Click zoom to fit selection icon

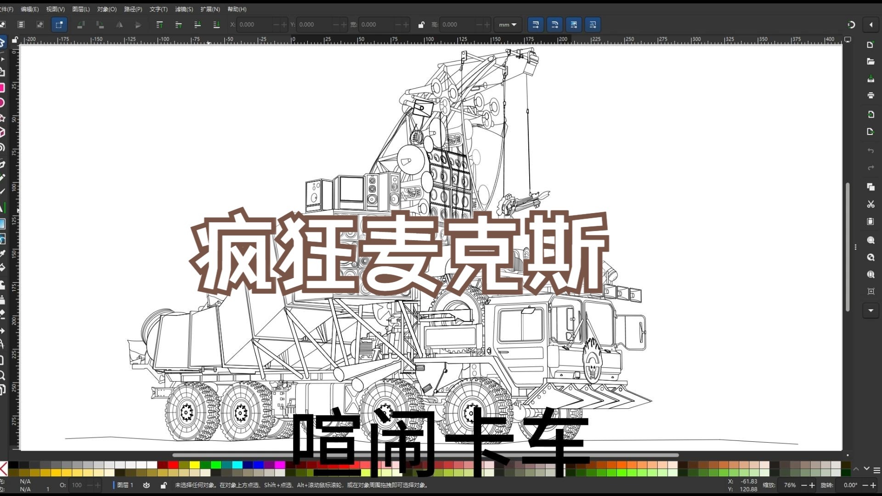click(x=871, y=240)
